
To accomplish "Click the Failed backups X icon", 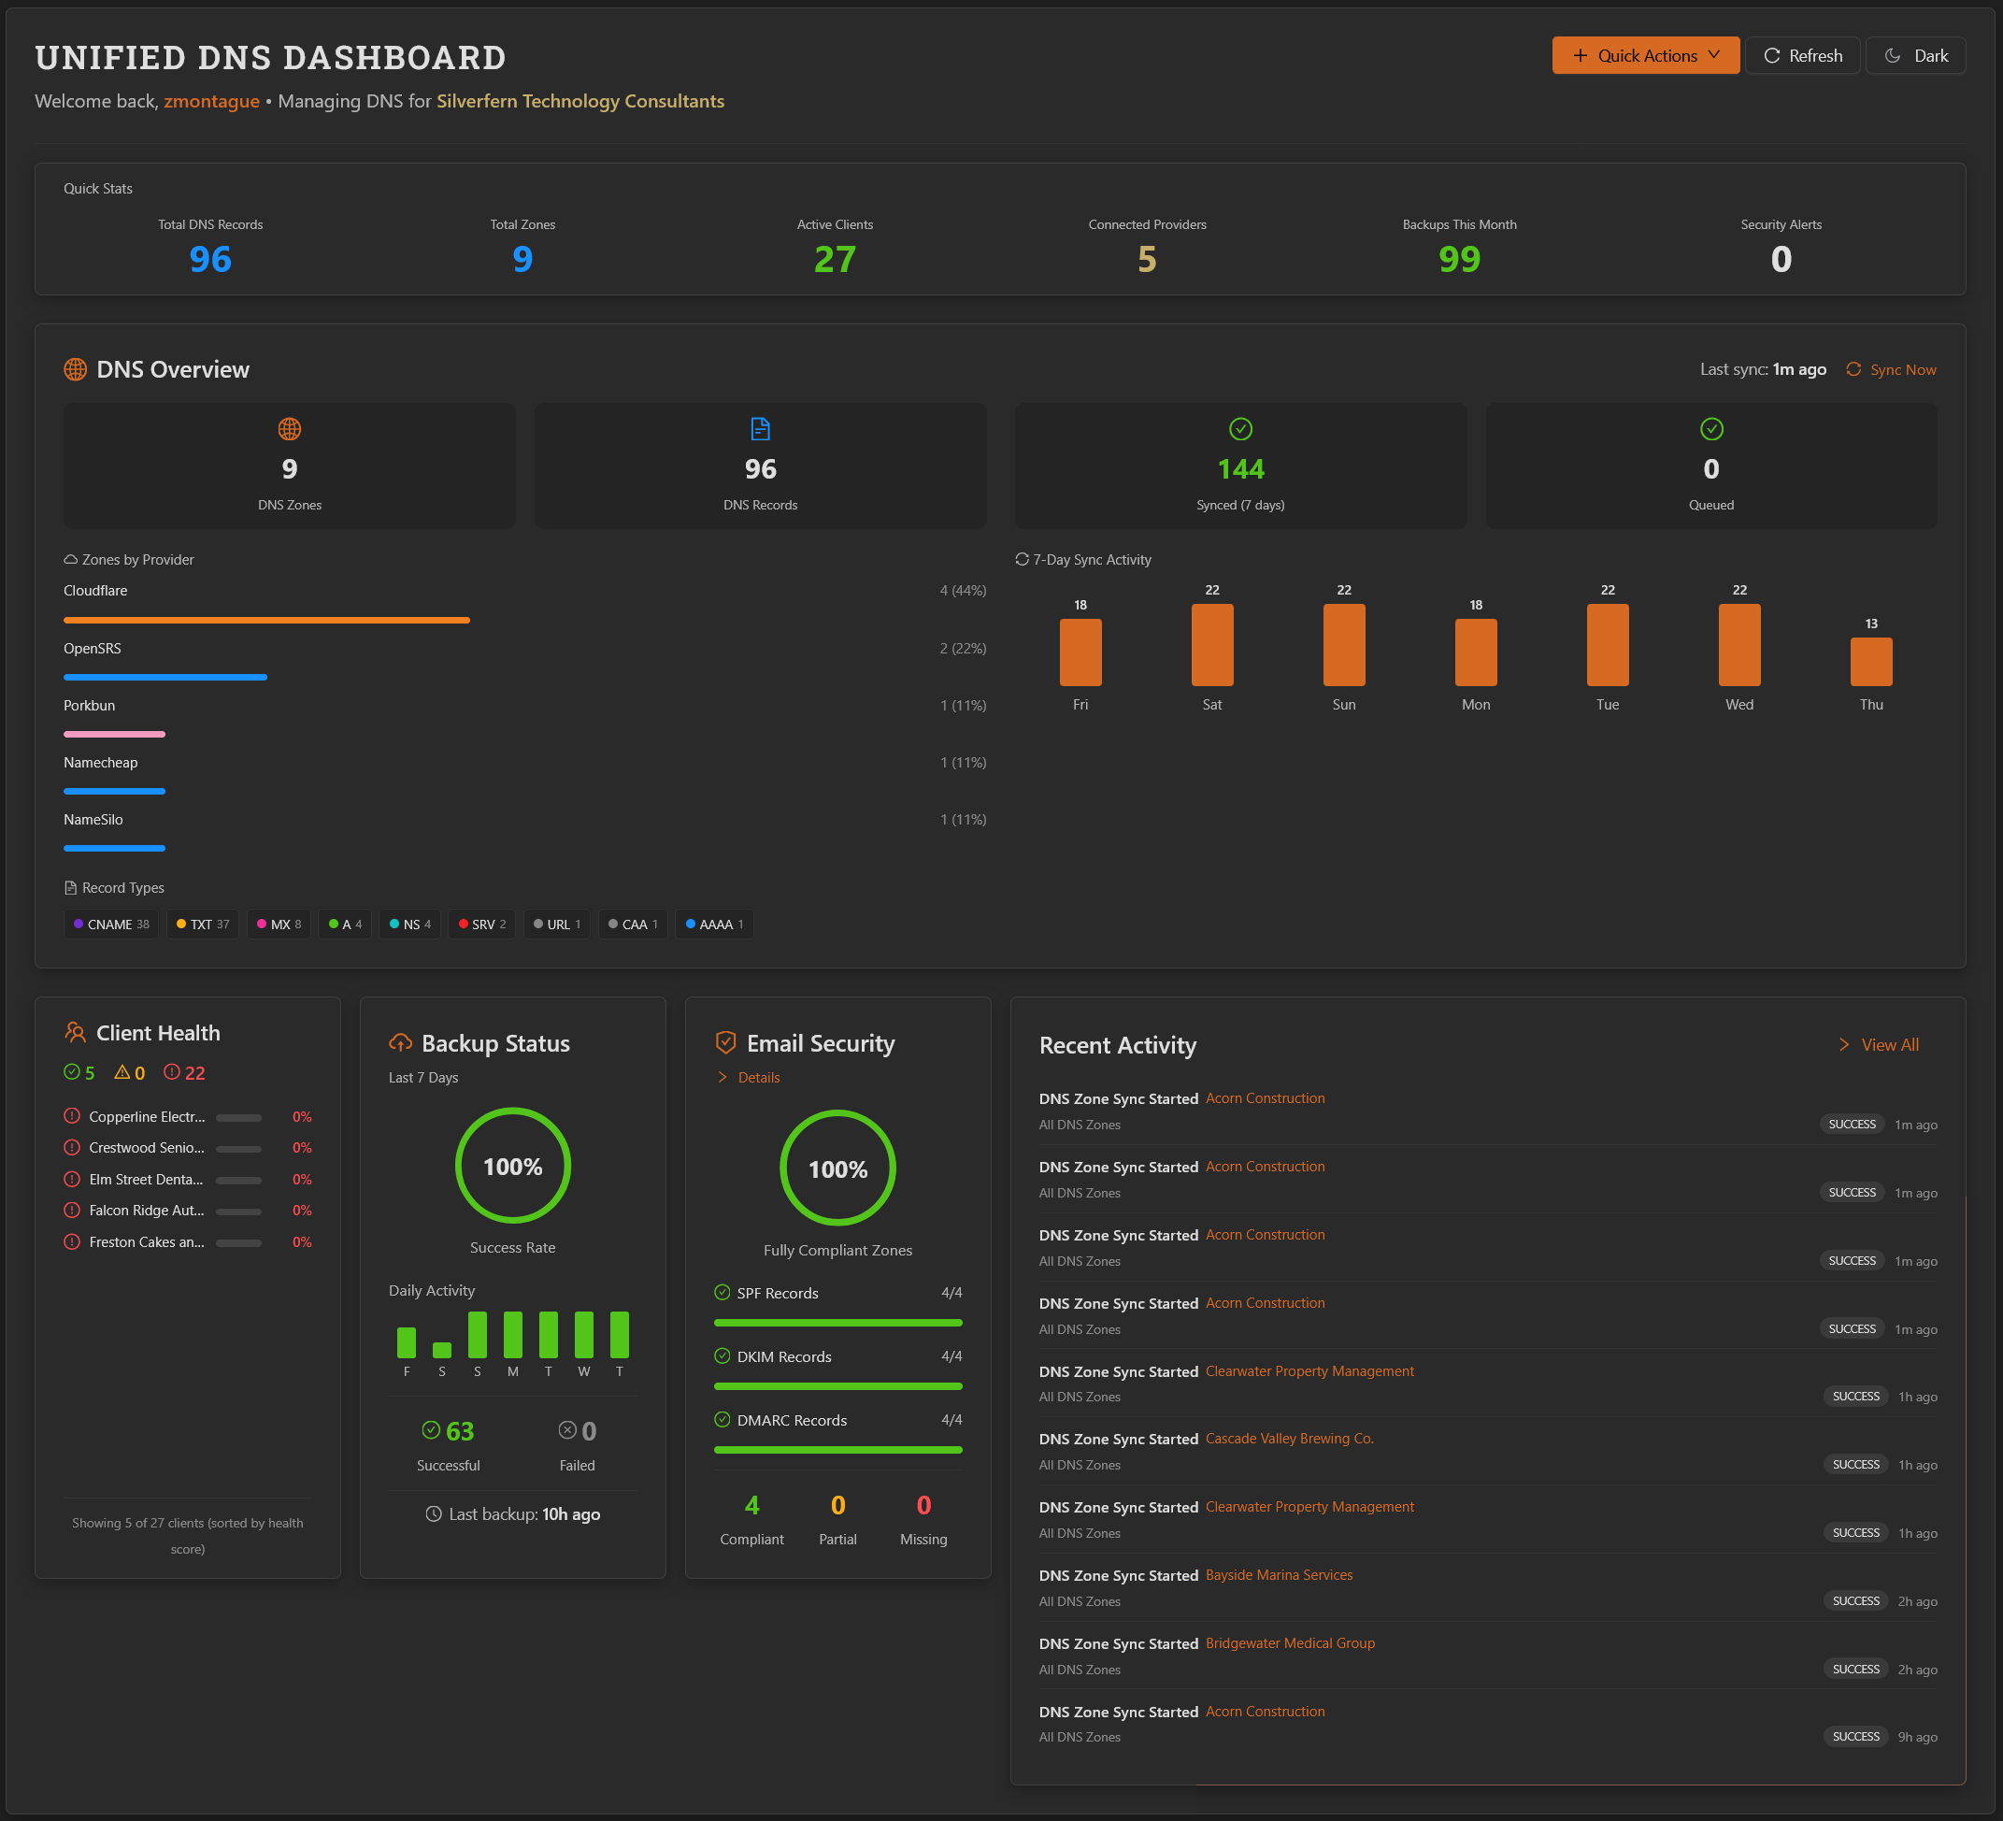I will pyautogui.click(x=567, y=1429).
